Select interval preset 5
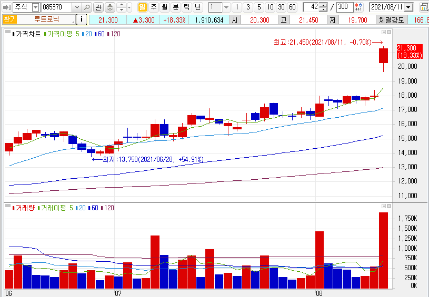The width and height of the screenshot is (429, 297). (259, 7)
